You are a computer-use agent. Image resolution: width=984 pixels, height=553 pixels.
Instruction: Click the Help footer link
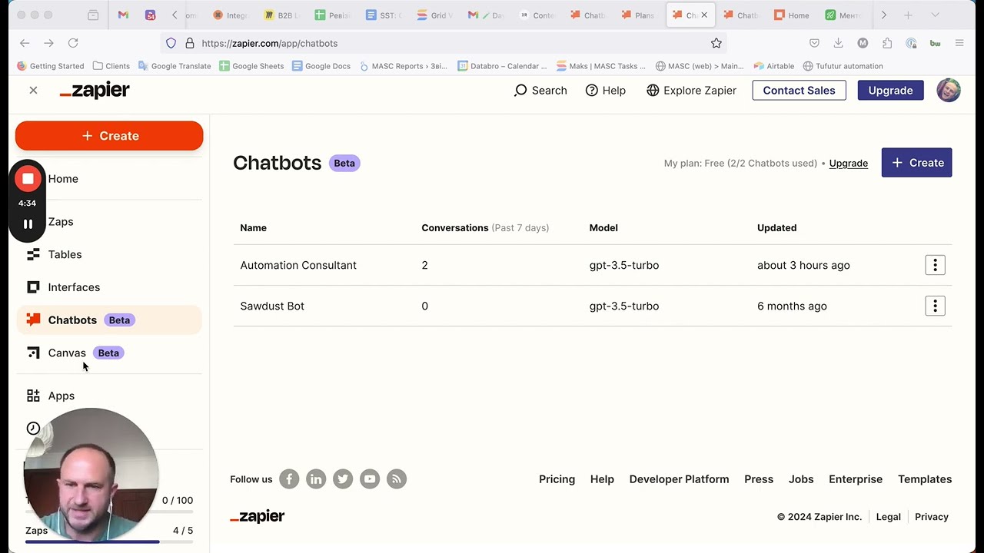(x=602, y=479)
